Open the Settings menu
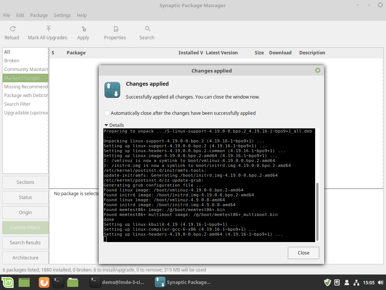The height and width of the screenshot is (290, 386). point(62,15)
